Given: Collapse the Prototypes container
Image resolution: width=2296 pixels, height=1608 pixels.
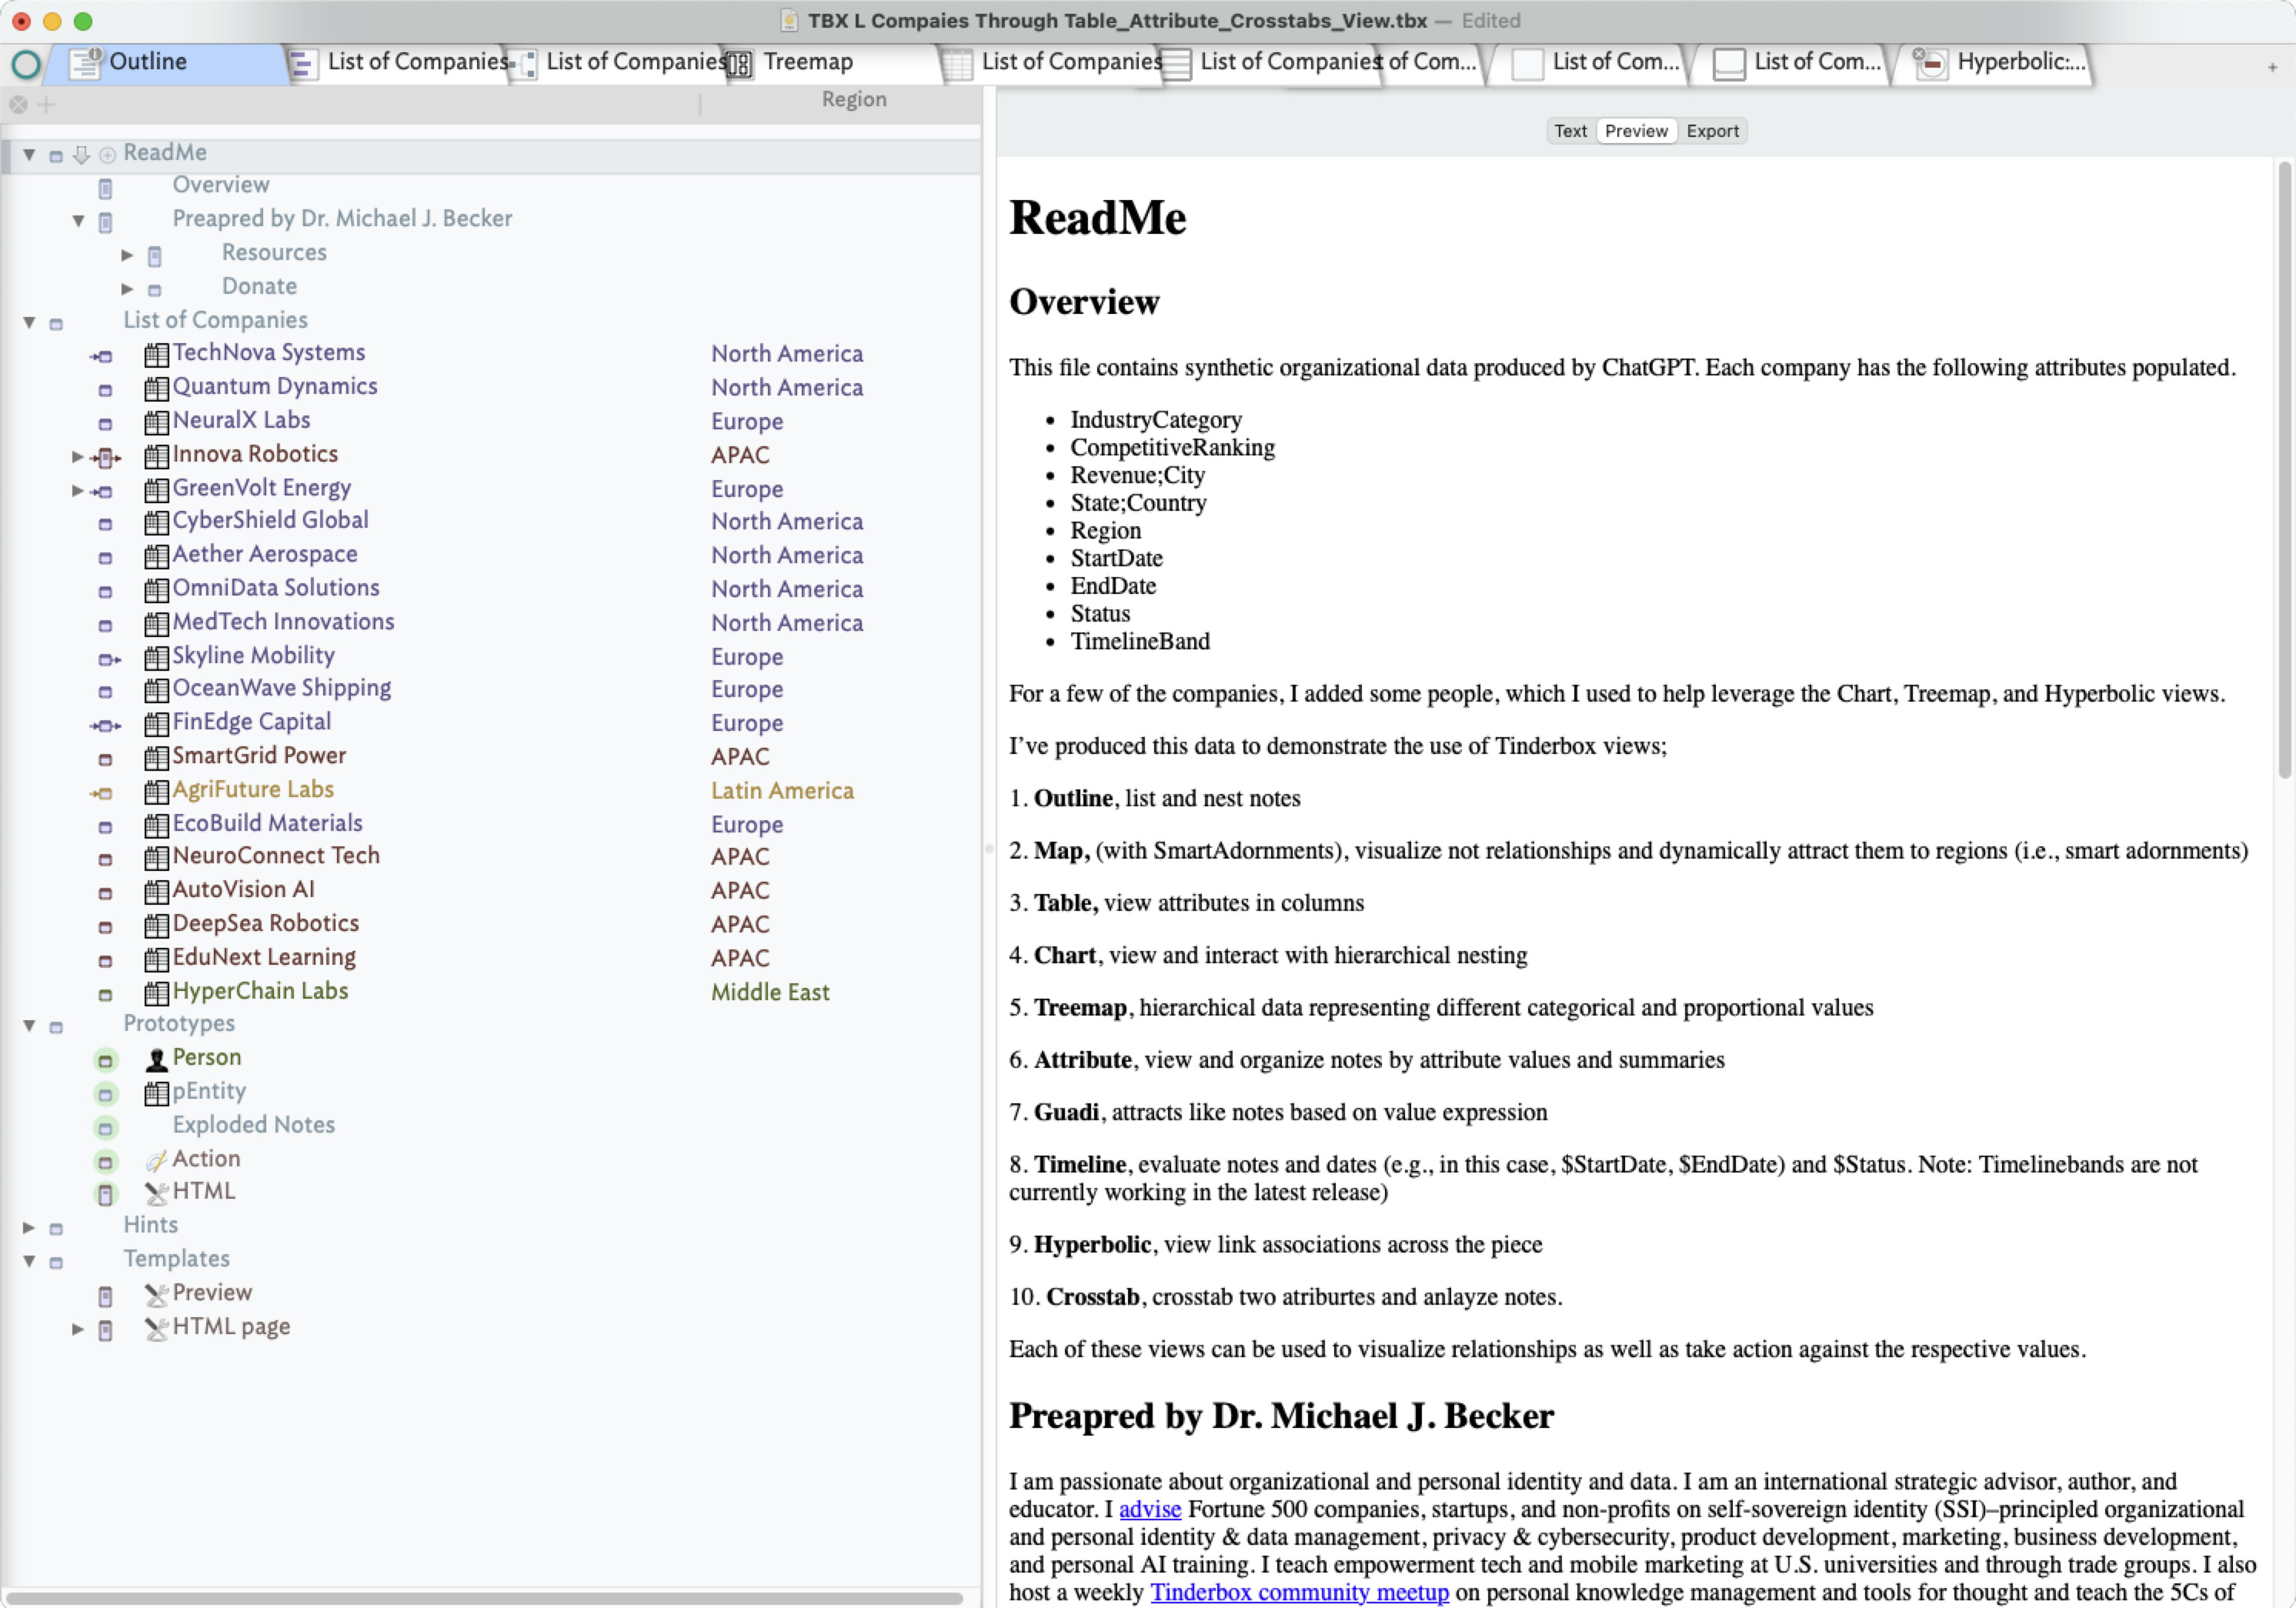Looking at the screenshot, I should pyautogui.click(x=29, y=1026).
